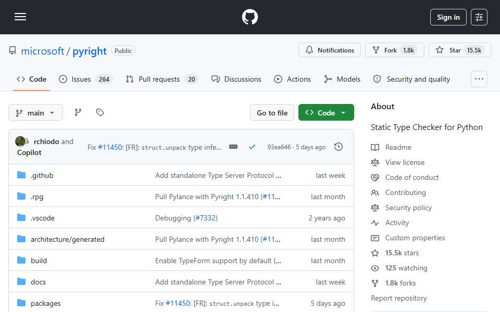The width and height of the screenshot is (500, 312).
Task: Click Go to file button
Action: click(272, 113)
